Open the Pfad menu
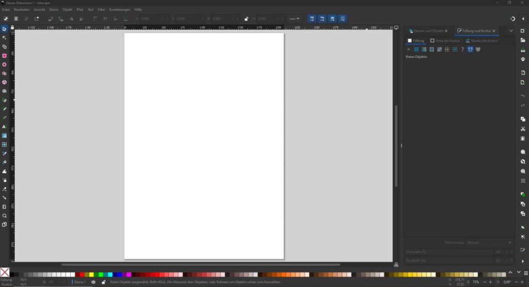 80,9
